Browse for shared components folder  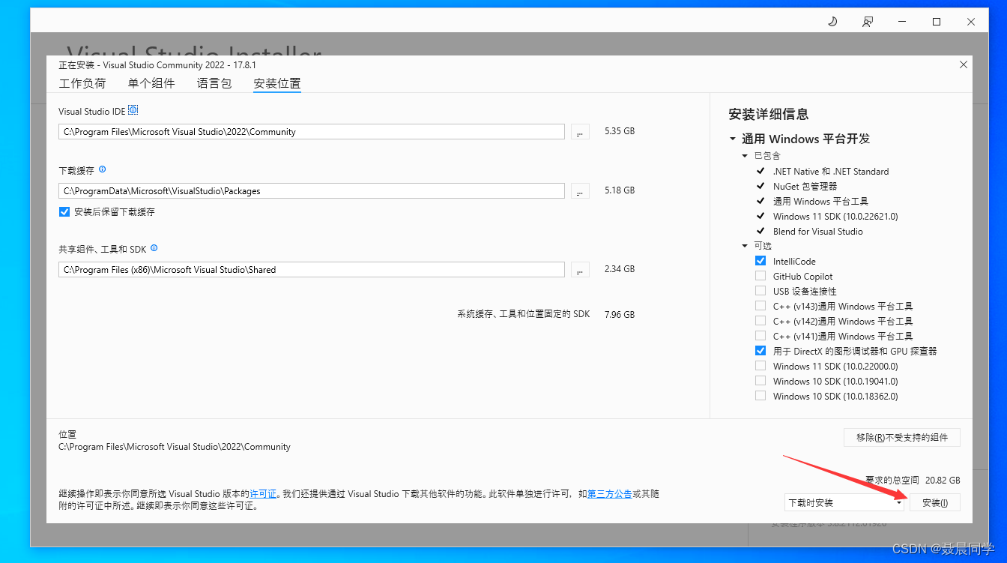click(x=580, y=269)
